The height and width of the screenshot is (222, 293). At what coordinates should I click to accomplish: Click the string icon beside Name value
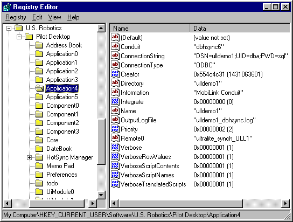pos(115,110)
